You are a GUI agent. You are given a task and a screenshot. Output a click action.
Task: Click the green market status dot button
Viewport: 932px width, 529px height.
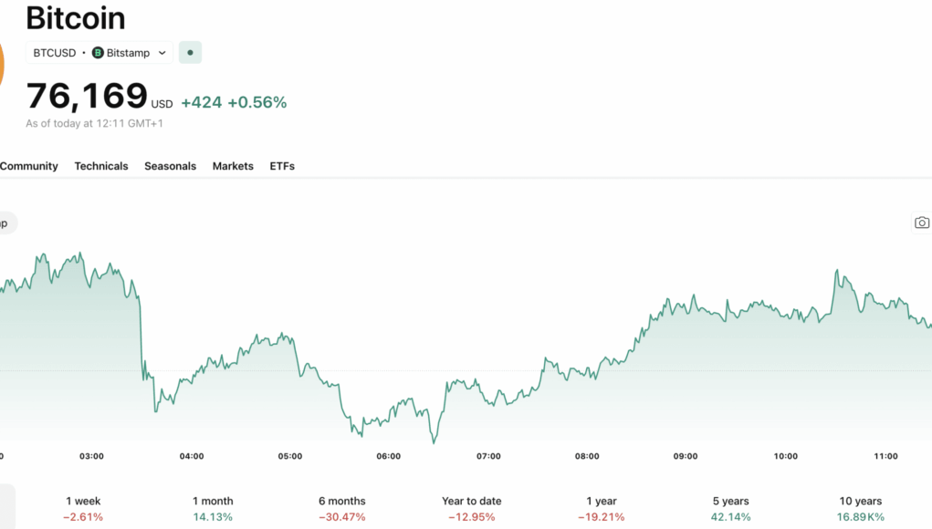click(x=190, y=53)
